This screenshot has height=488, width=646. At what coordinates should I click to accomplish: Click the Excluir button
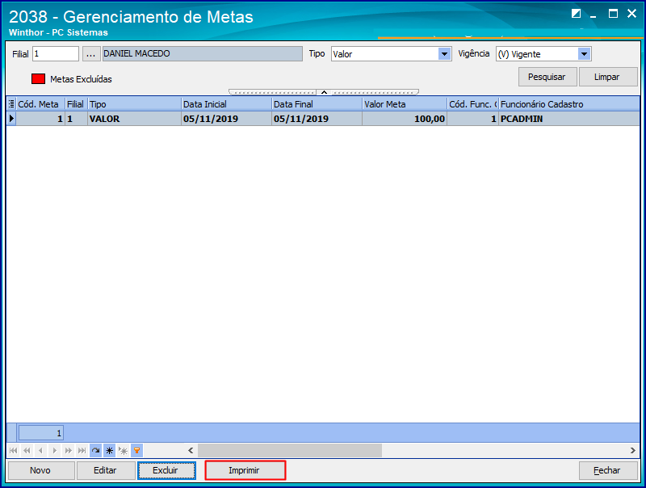[x=166, y=470]
